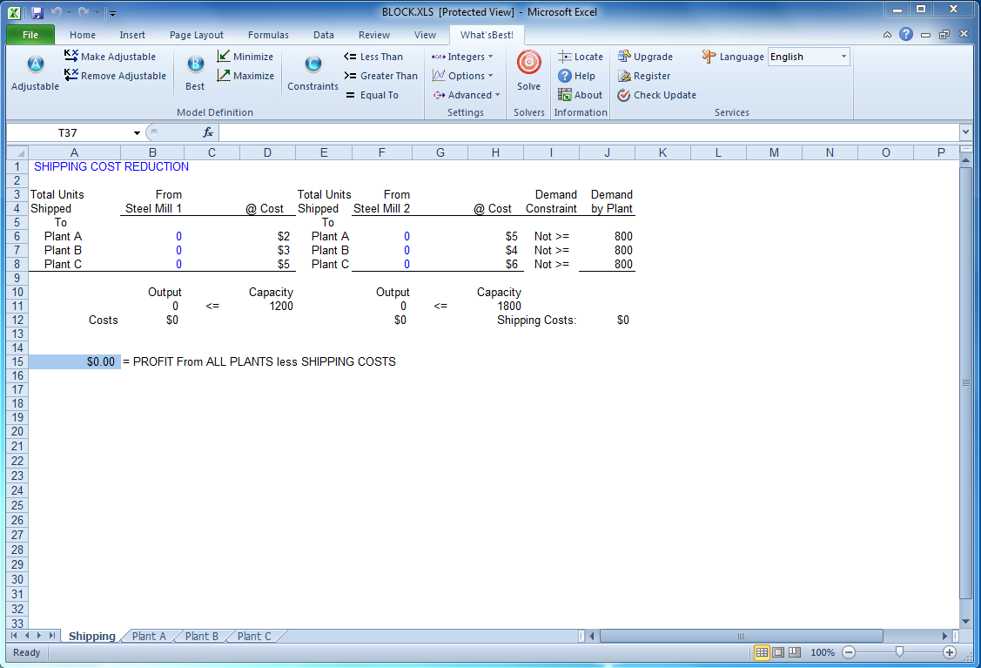Expand the Name Box dropdown arrow

pos(137,132)
